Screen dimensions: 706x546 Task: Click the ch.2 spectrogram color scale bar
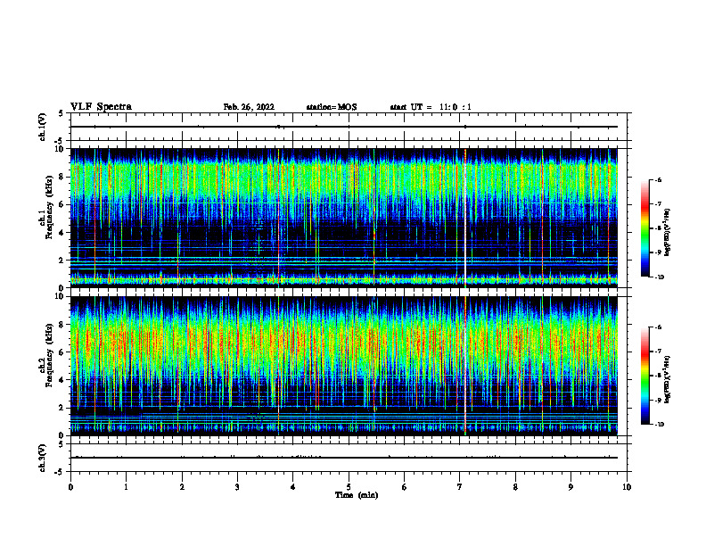point(645,376)
